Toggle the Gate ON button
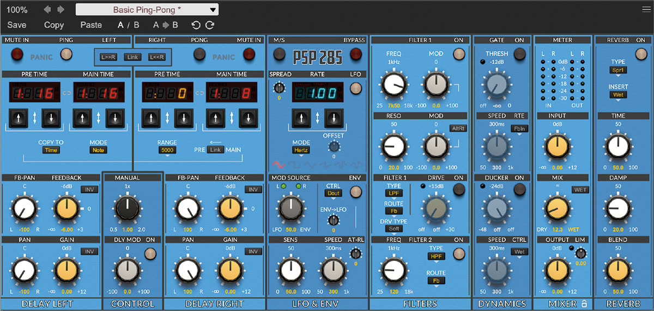Screen dimensions: 654x311 tap(519, 53)
